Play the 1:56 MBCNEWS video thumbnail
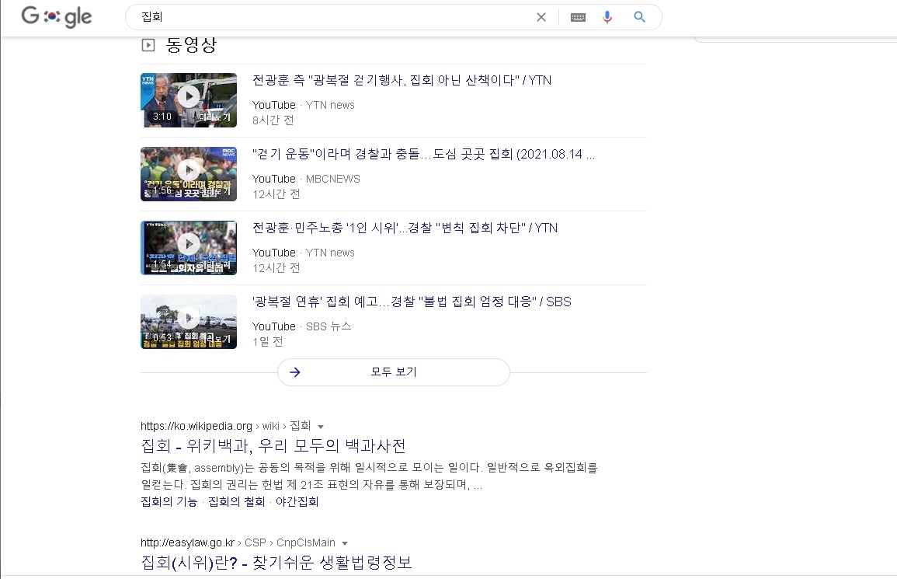This screenshot has height=579, width=897. click(189, 174)
